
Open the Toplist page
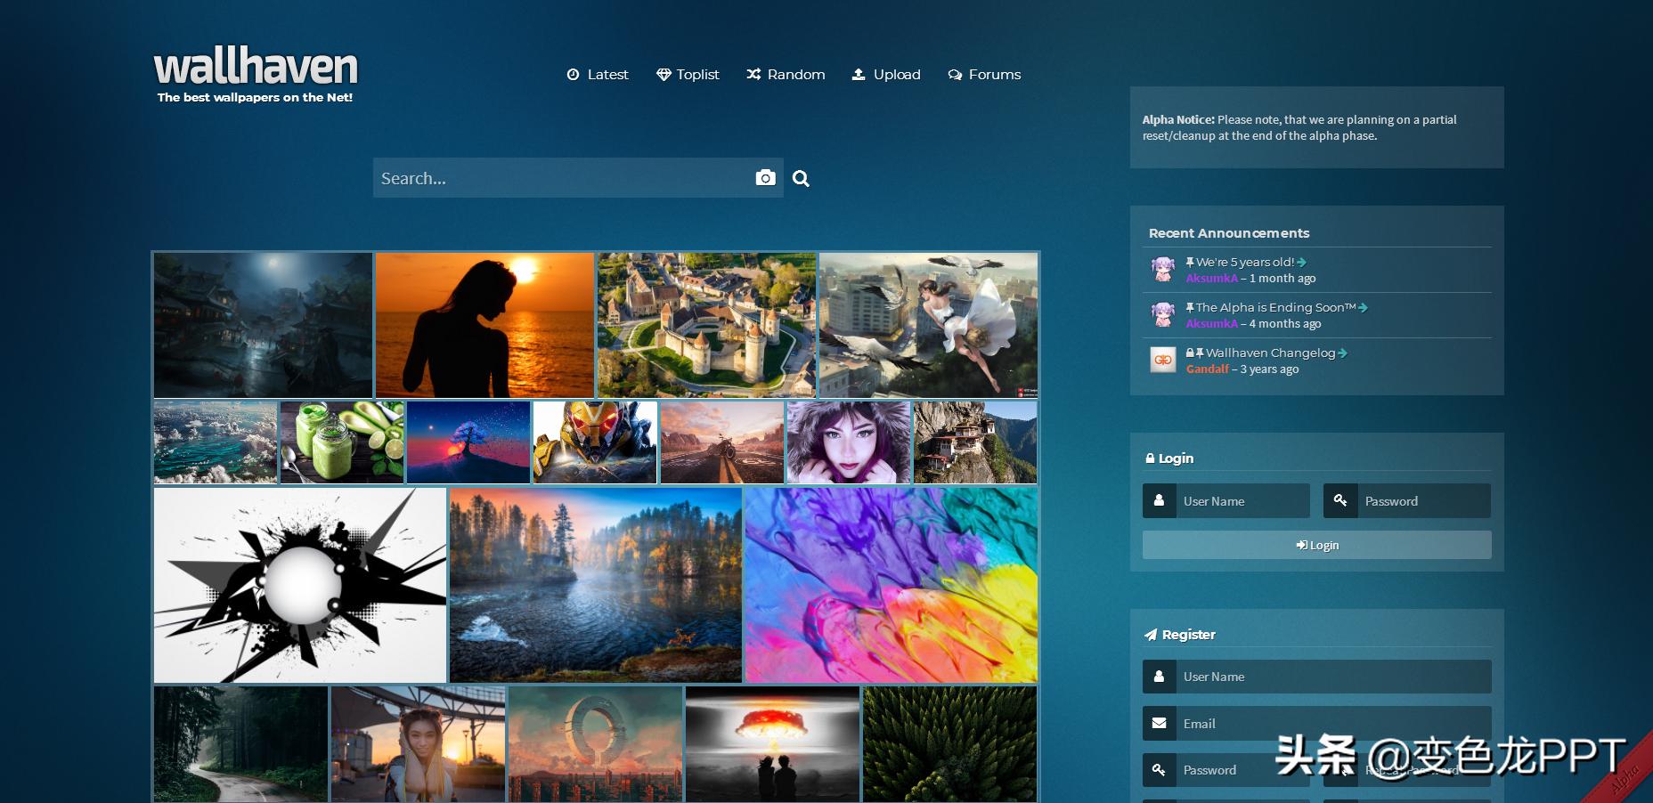coord(688,75)
